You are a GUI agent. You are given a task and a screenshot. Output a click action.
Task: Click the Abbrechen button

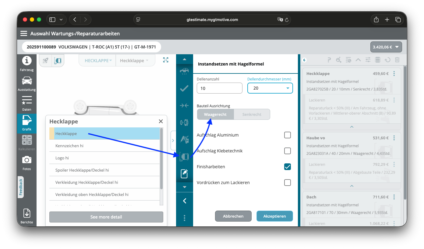click(x=233, y=216)
